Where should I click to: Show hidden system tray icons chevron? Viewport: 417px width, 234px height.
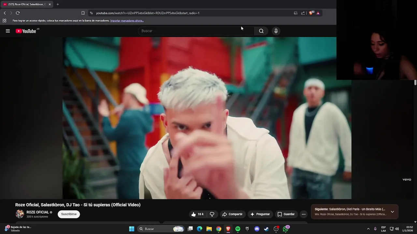point(368,229)
